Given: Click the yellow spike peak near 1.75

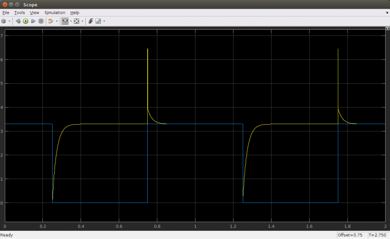Looking at the screenshot, I should click(x=338, y=49).
